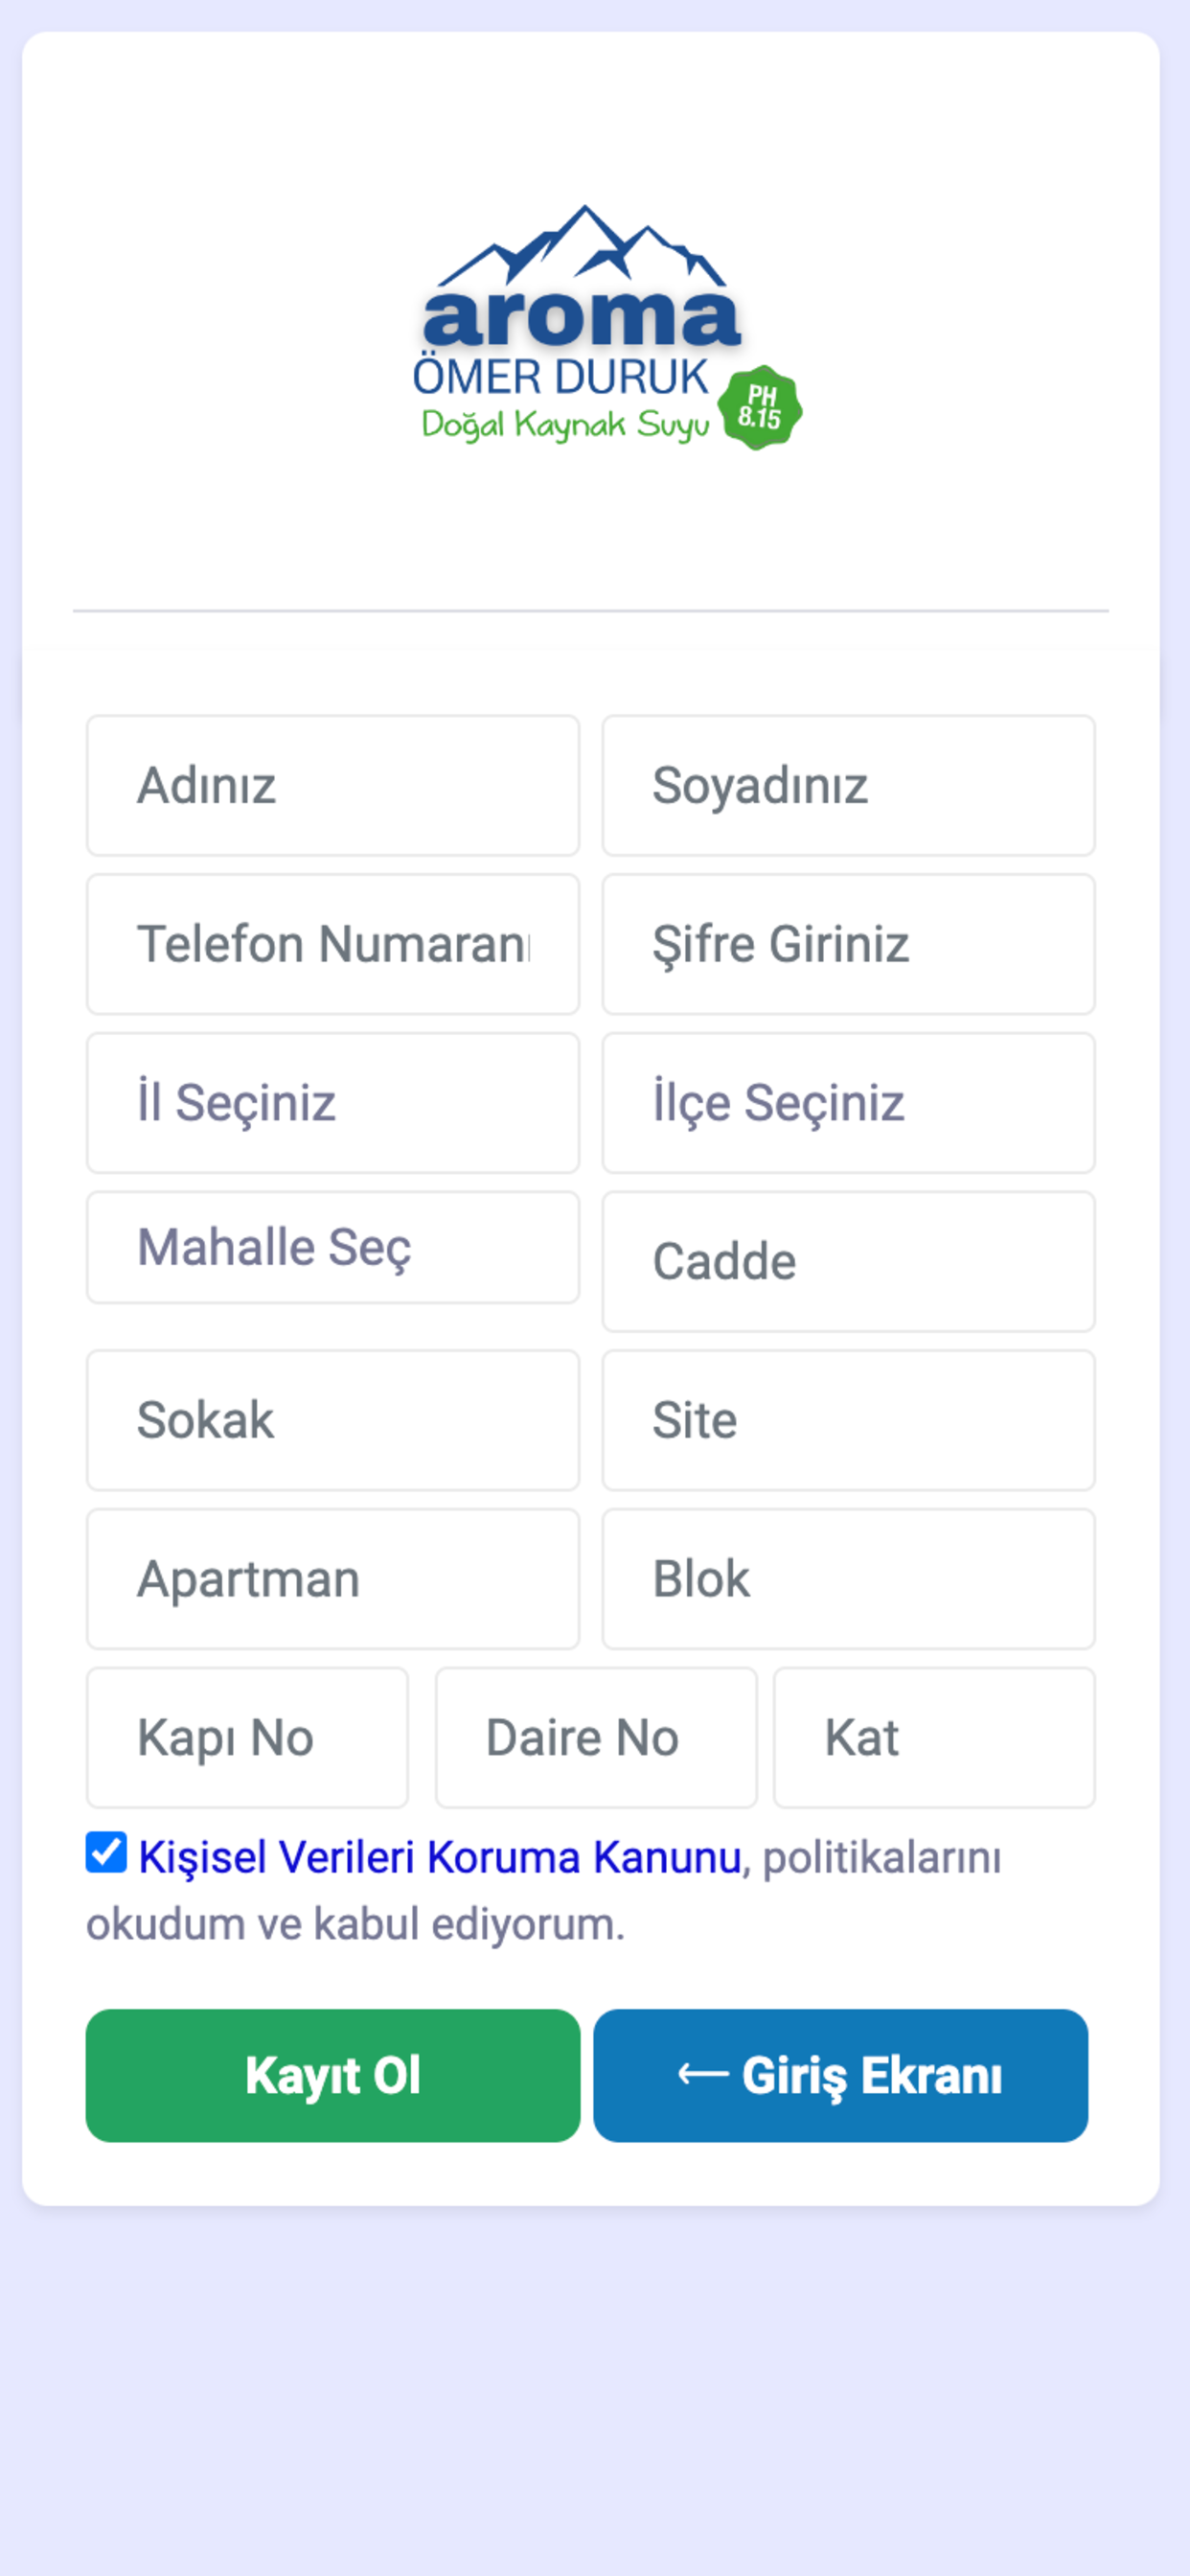Untick the Kişisel Verileri consent checkbox
This screenshot has height=2576, width=1190.
[106, 1852]
